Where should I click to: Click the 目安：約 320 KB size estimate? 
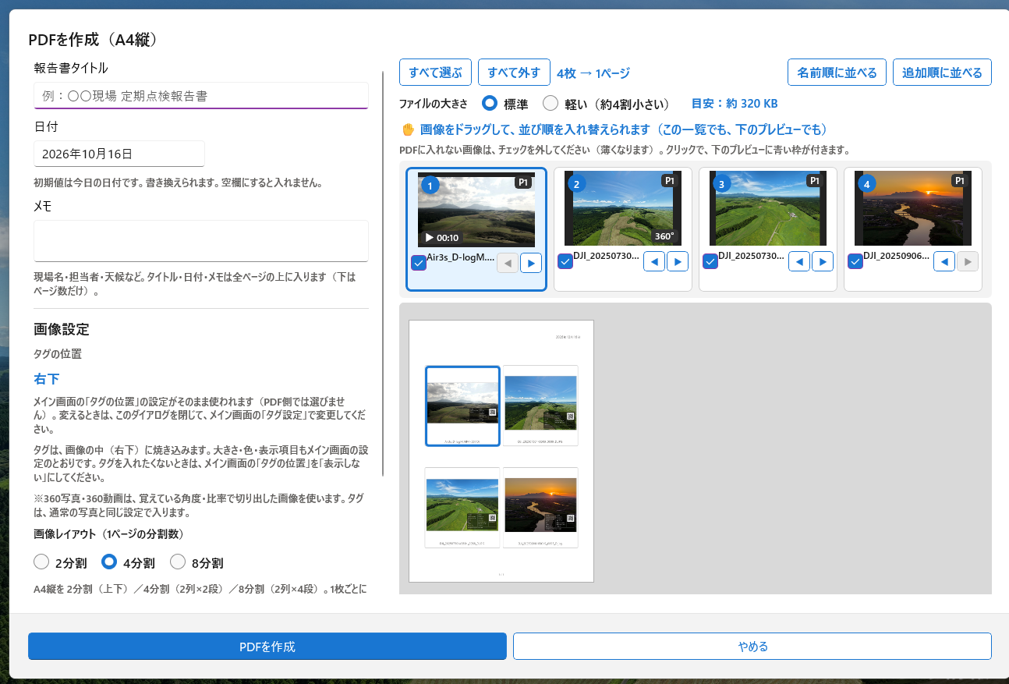pos(735,104)
